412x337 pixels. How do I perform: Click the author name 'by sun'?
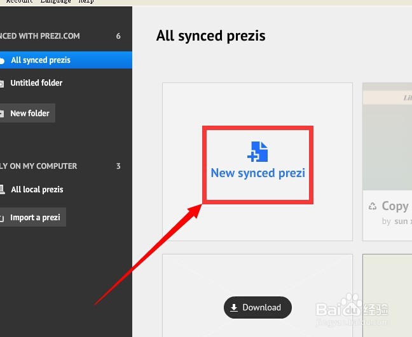coord(397,221)
